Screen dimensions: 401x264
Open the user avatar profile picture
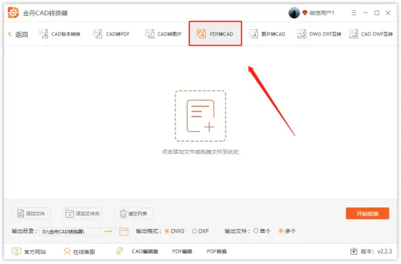pyautogui.click(x=294, y=12)
